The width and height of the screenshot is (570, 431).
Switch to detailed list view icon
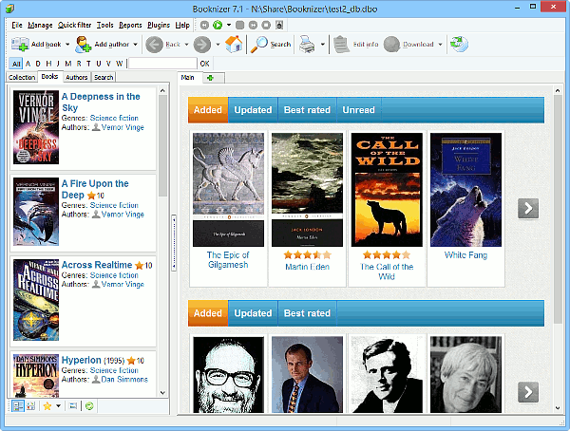pyautogui.click(x=17, y=406)
